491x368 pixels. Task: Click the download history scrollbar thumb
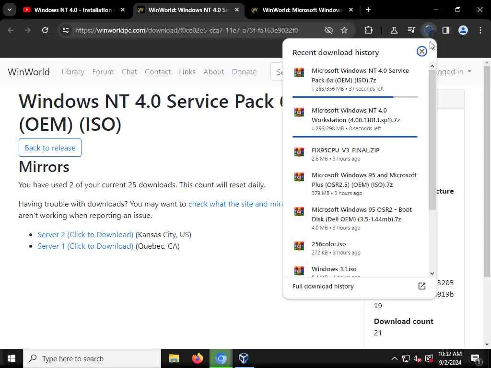[432, 140]
